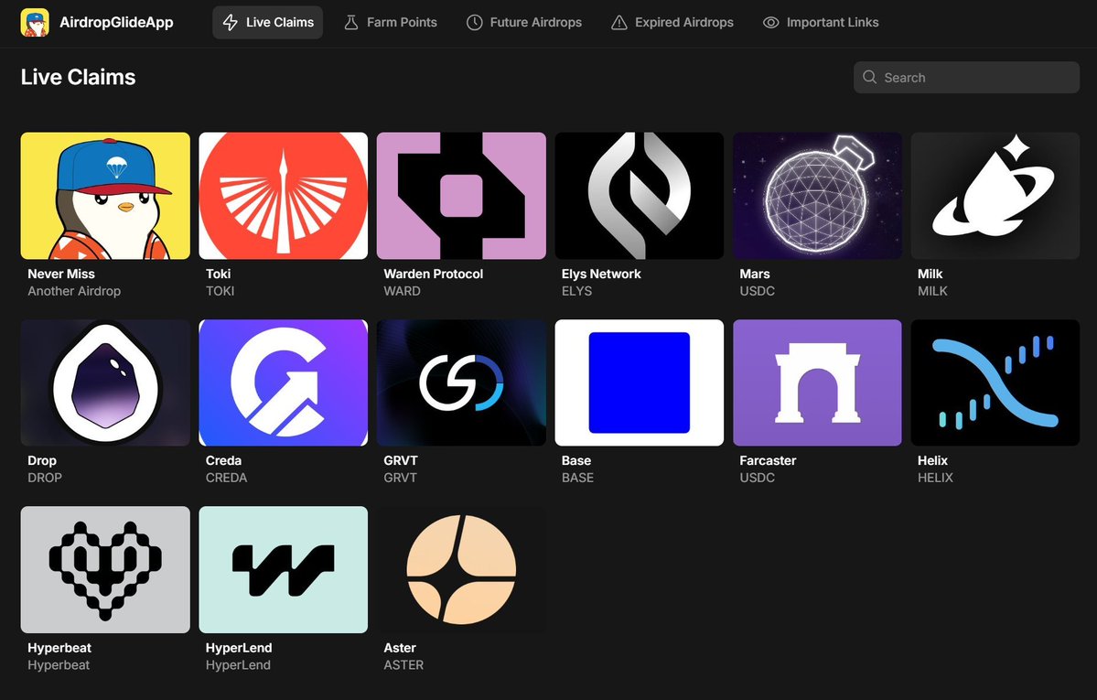Select the Hyperbeat heart logo
The image size is (1097, 700).
(105, 569)
